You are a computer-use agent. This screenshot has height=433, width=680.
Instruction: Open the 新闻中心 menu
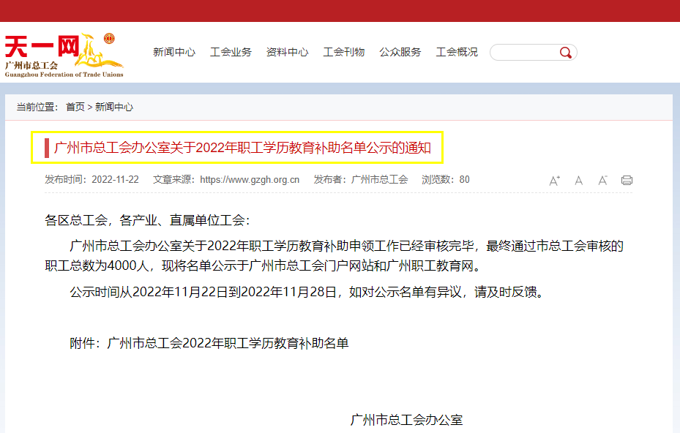pyautogui.click(x=174, y=52)
